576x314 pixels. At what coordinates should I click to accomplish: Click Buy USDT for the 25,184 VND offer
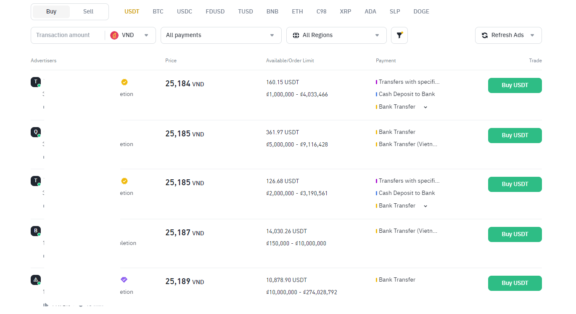pyautogui.click(x=515, y=85)
